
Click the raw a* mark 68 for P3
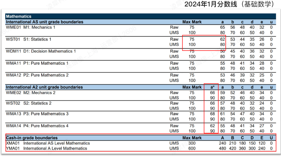212,114
